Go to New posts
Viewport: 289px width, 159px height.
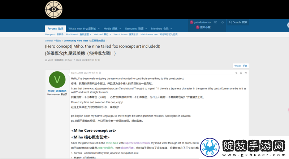click(54, 34)
